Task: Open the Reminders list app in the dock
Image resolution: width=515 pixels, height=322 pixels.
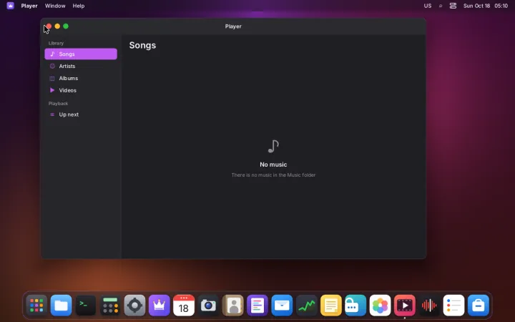Action: 453,306
